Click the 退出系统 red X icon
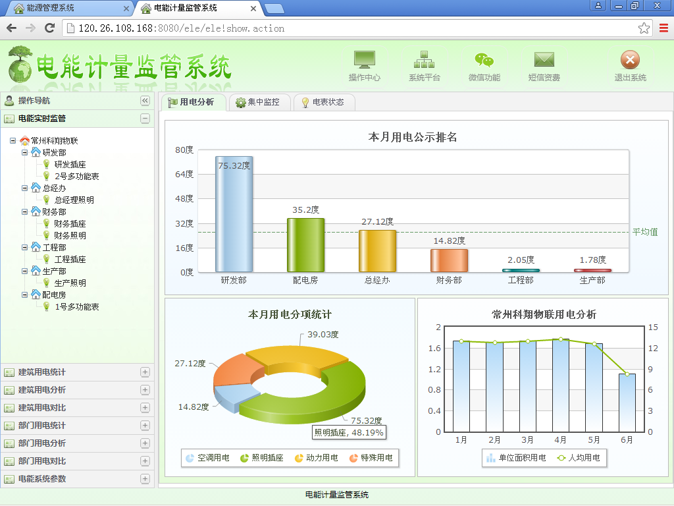This screenshot has width=674, height=506. pos(630,60)
